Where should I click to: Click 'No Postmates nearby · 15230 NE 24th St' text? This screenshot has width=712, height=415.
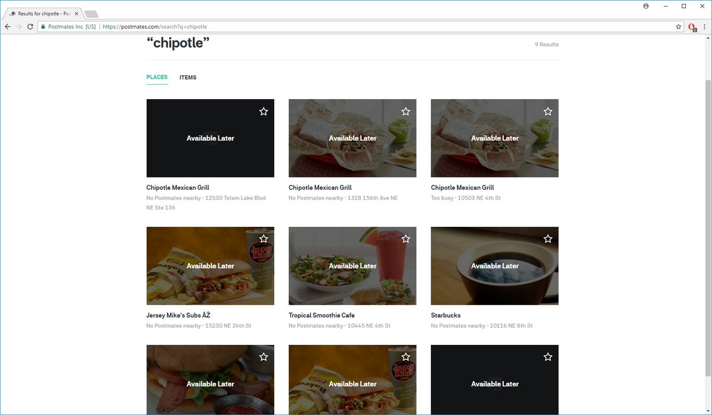(199, 325)
